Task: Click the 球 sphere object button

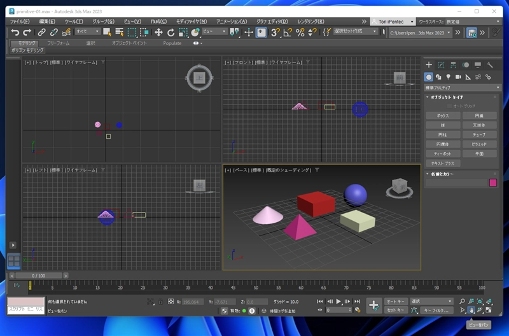Action: pyautogui.click(x=443, y=125)
